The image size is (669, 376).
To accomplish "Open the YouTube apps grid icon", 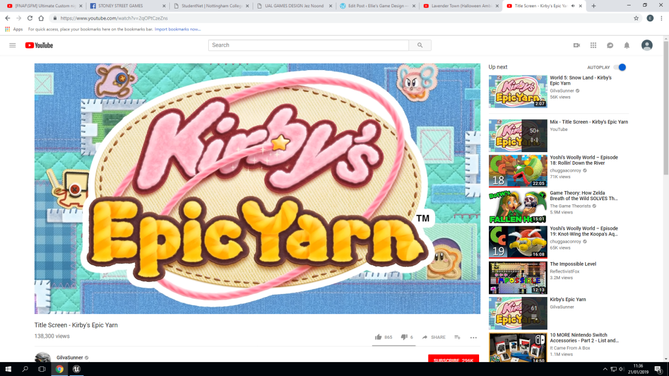I will pyautogui.click(x=593, y=45).
